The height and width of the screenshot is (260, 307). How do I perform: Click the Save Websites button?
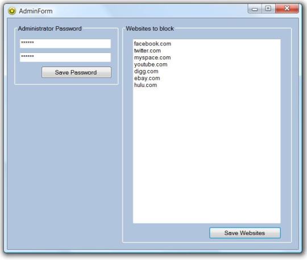[244, 233]
